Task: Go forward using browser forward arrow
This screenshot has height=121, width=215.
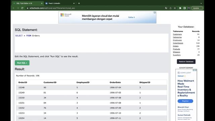Action: click(x=18, y=8)
